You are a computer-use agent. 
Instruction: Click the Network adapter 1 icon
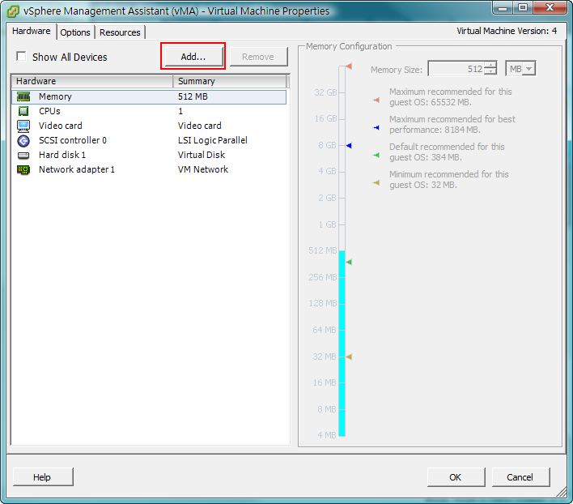(x=23, y=169)
